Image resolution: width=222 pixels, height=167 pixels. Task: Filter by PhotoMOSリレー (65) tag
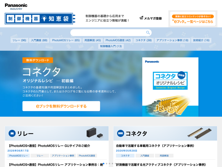(x=66, y=40)
